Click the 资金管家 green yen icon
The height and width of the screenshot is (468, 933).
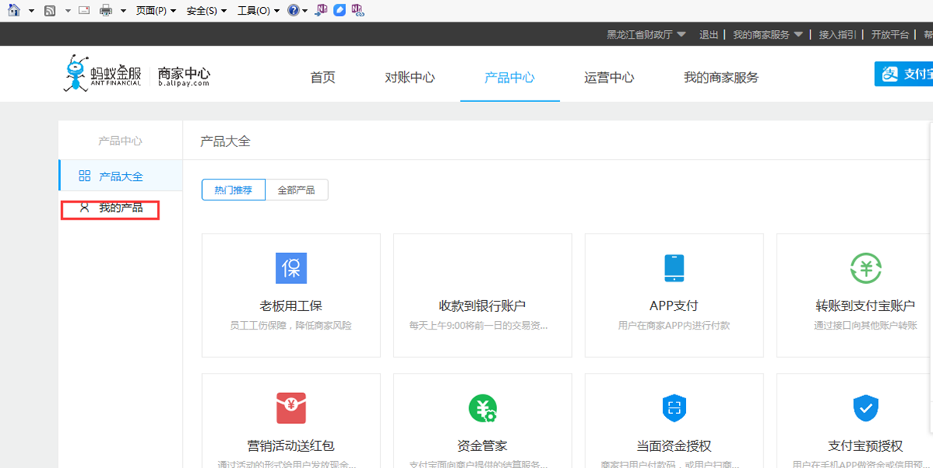(482, 407)
